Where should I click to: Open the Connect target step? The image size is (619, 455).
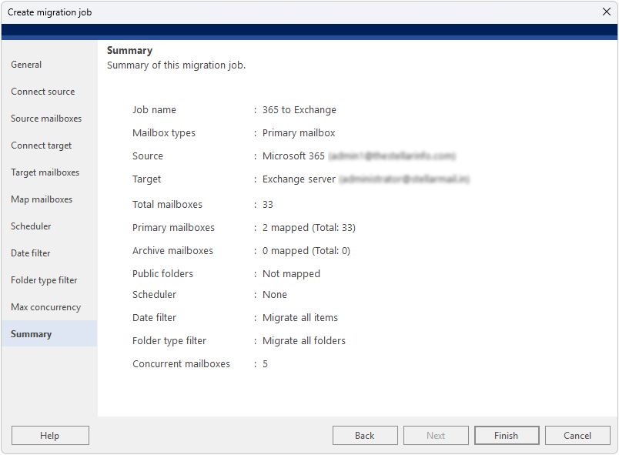(41, 146)
